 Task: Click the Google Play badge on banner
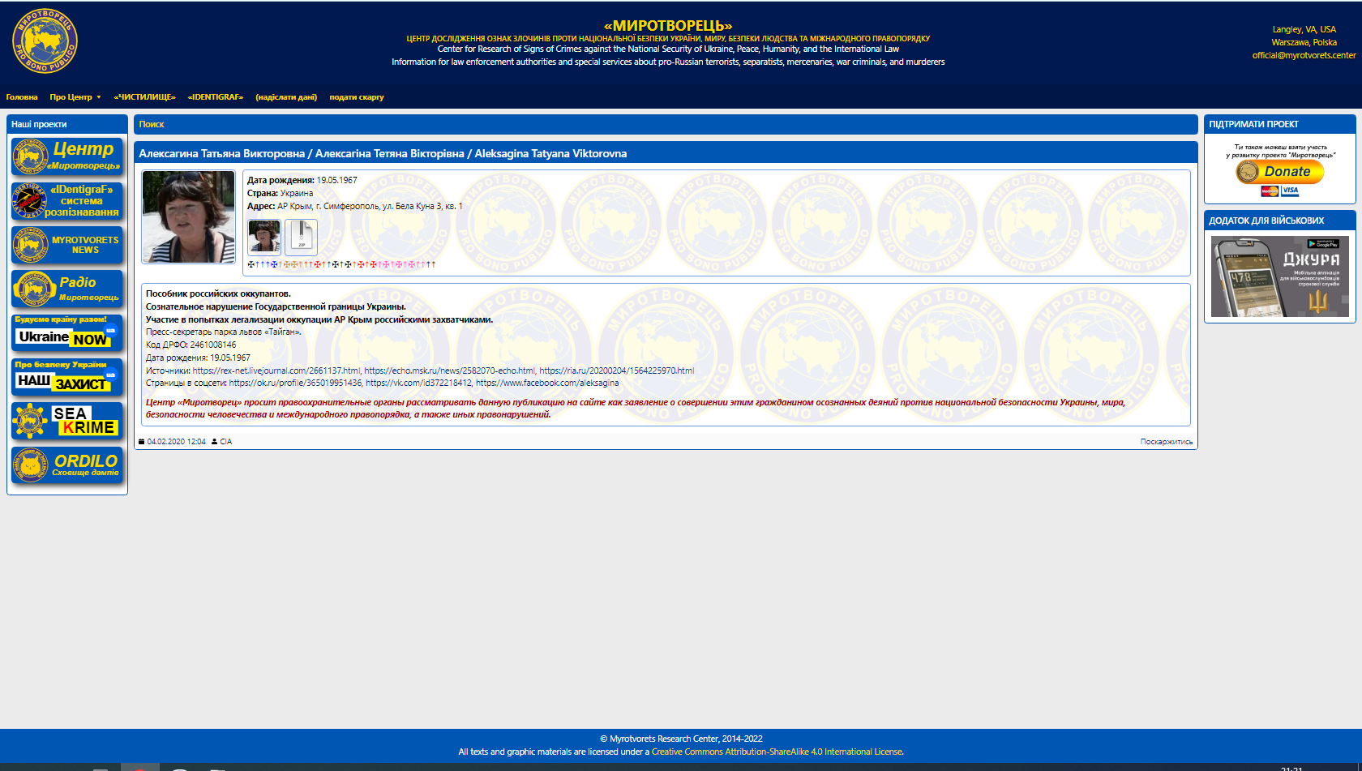click(x=1322, y=243)
